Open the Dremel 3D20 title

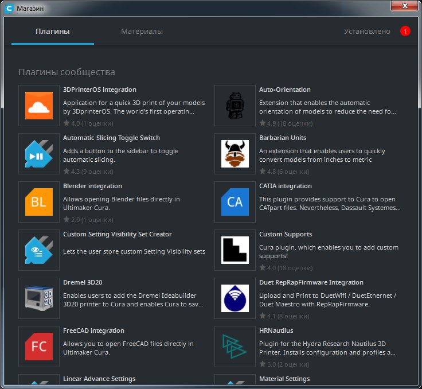coord(83,283)
